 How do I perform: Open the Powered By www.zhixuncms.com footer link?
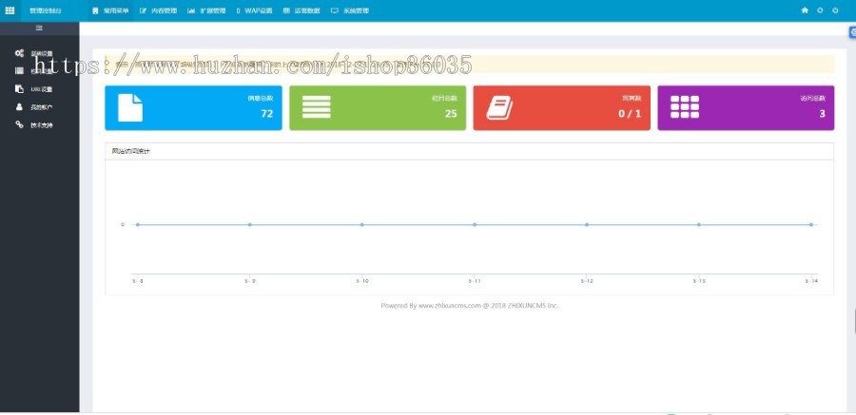(470, 306)
